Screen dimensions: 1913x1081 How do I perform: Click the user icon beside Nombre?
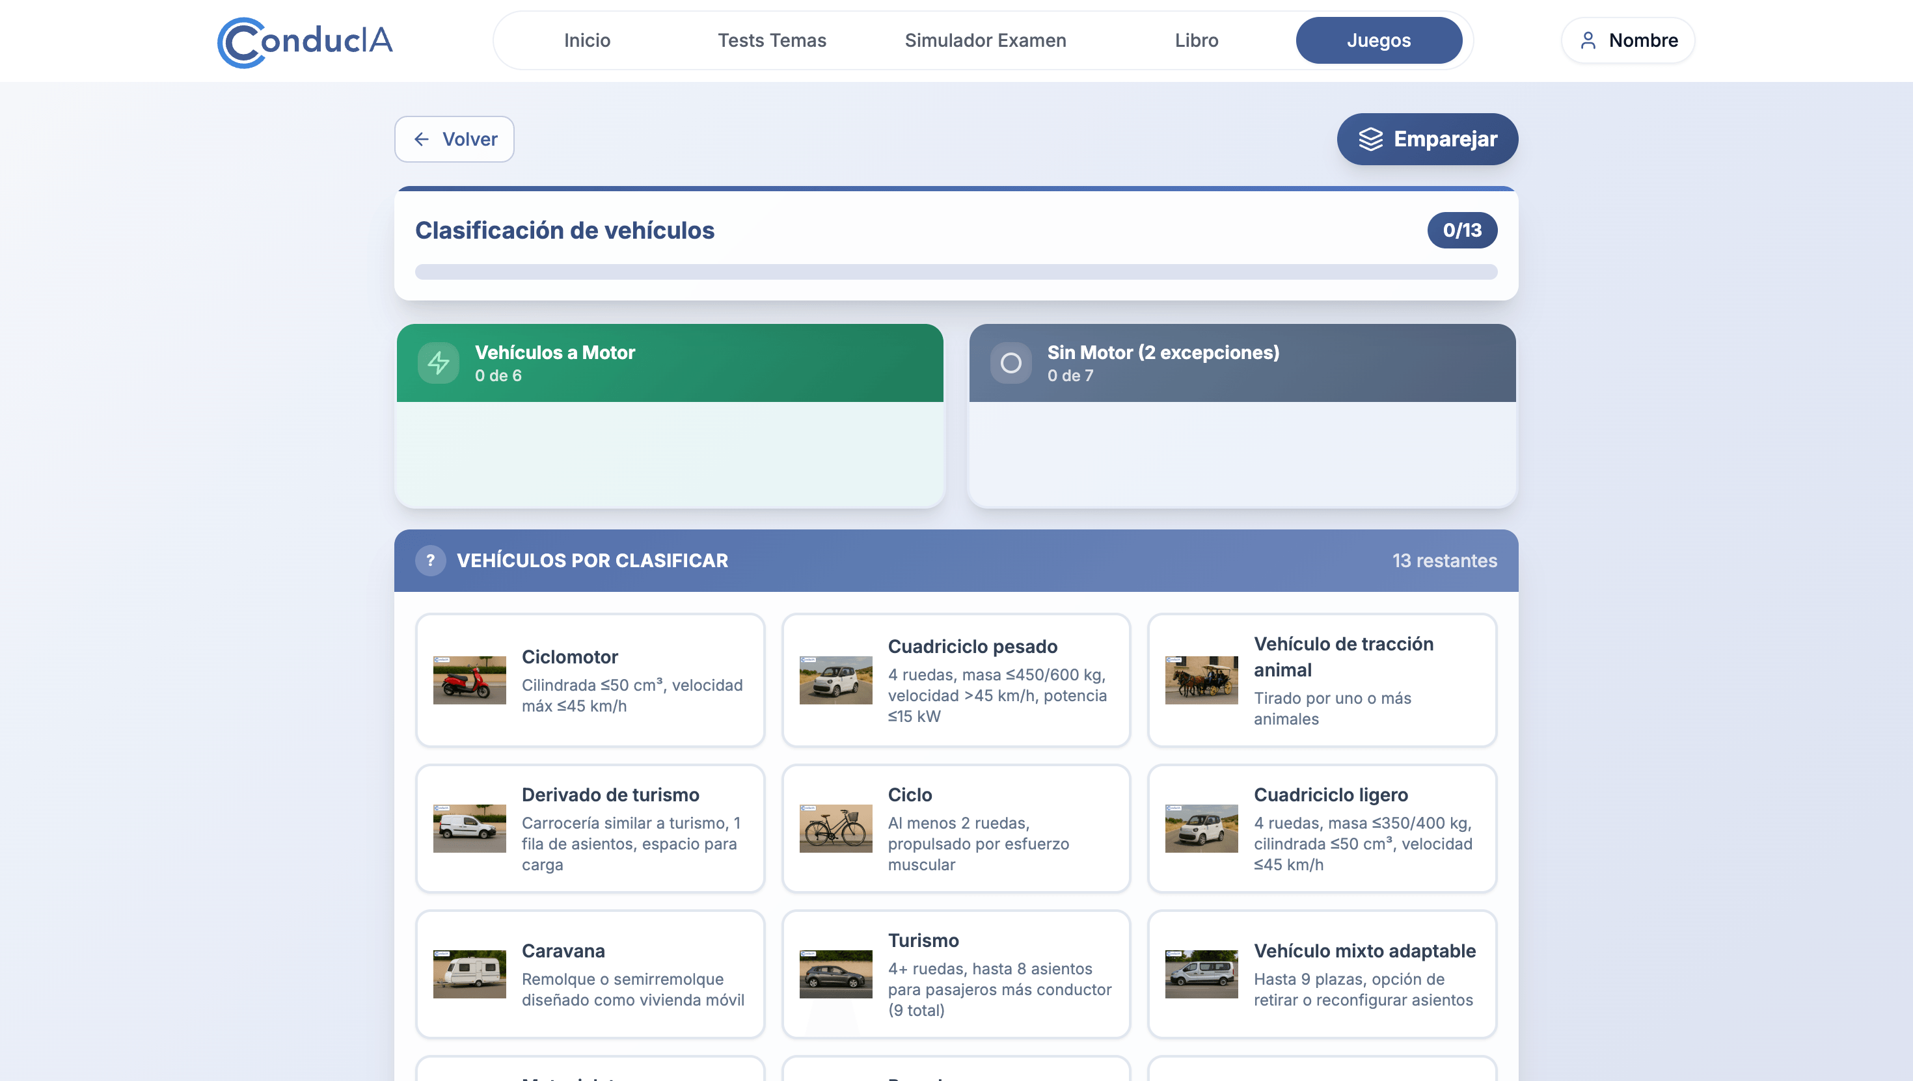click(x=1589, y=40)
